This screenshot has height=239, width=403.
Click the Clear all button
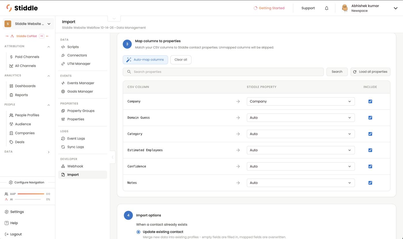(181, 60)
